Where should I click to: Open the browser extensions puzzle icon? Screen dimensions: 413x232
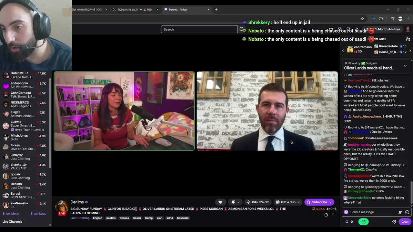coord(381,19)
